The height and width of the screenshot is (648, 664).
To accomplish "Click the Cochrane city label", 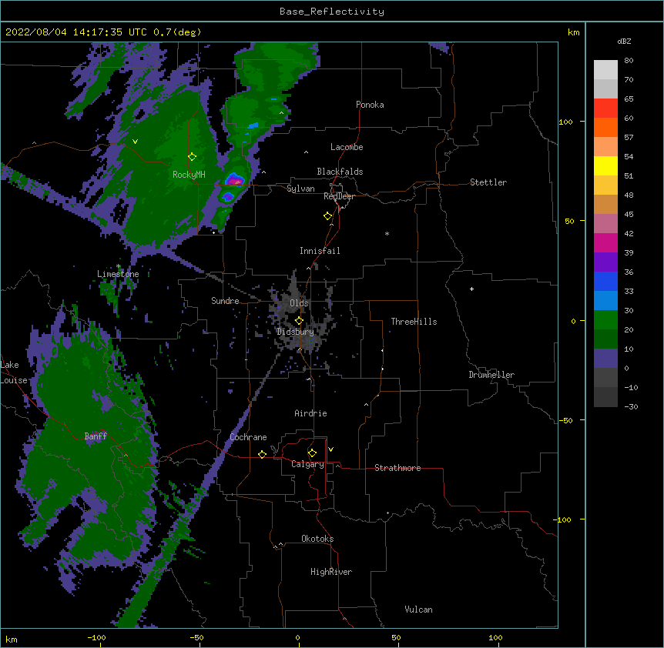I will coord(248,437).
